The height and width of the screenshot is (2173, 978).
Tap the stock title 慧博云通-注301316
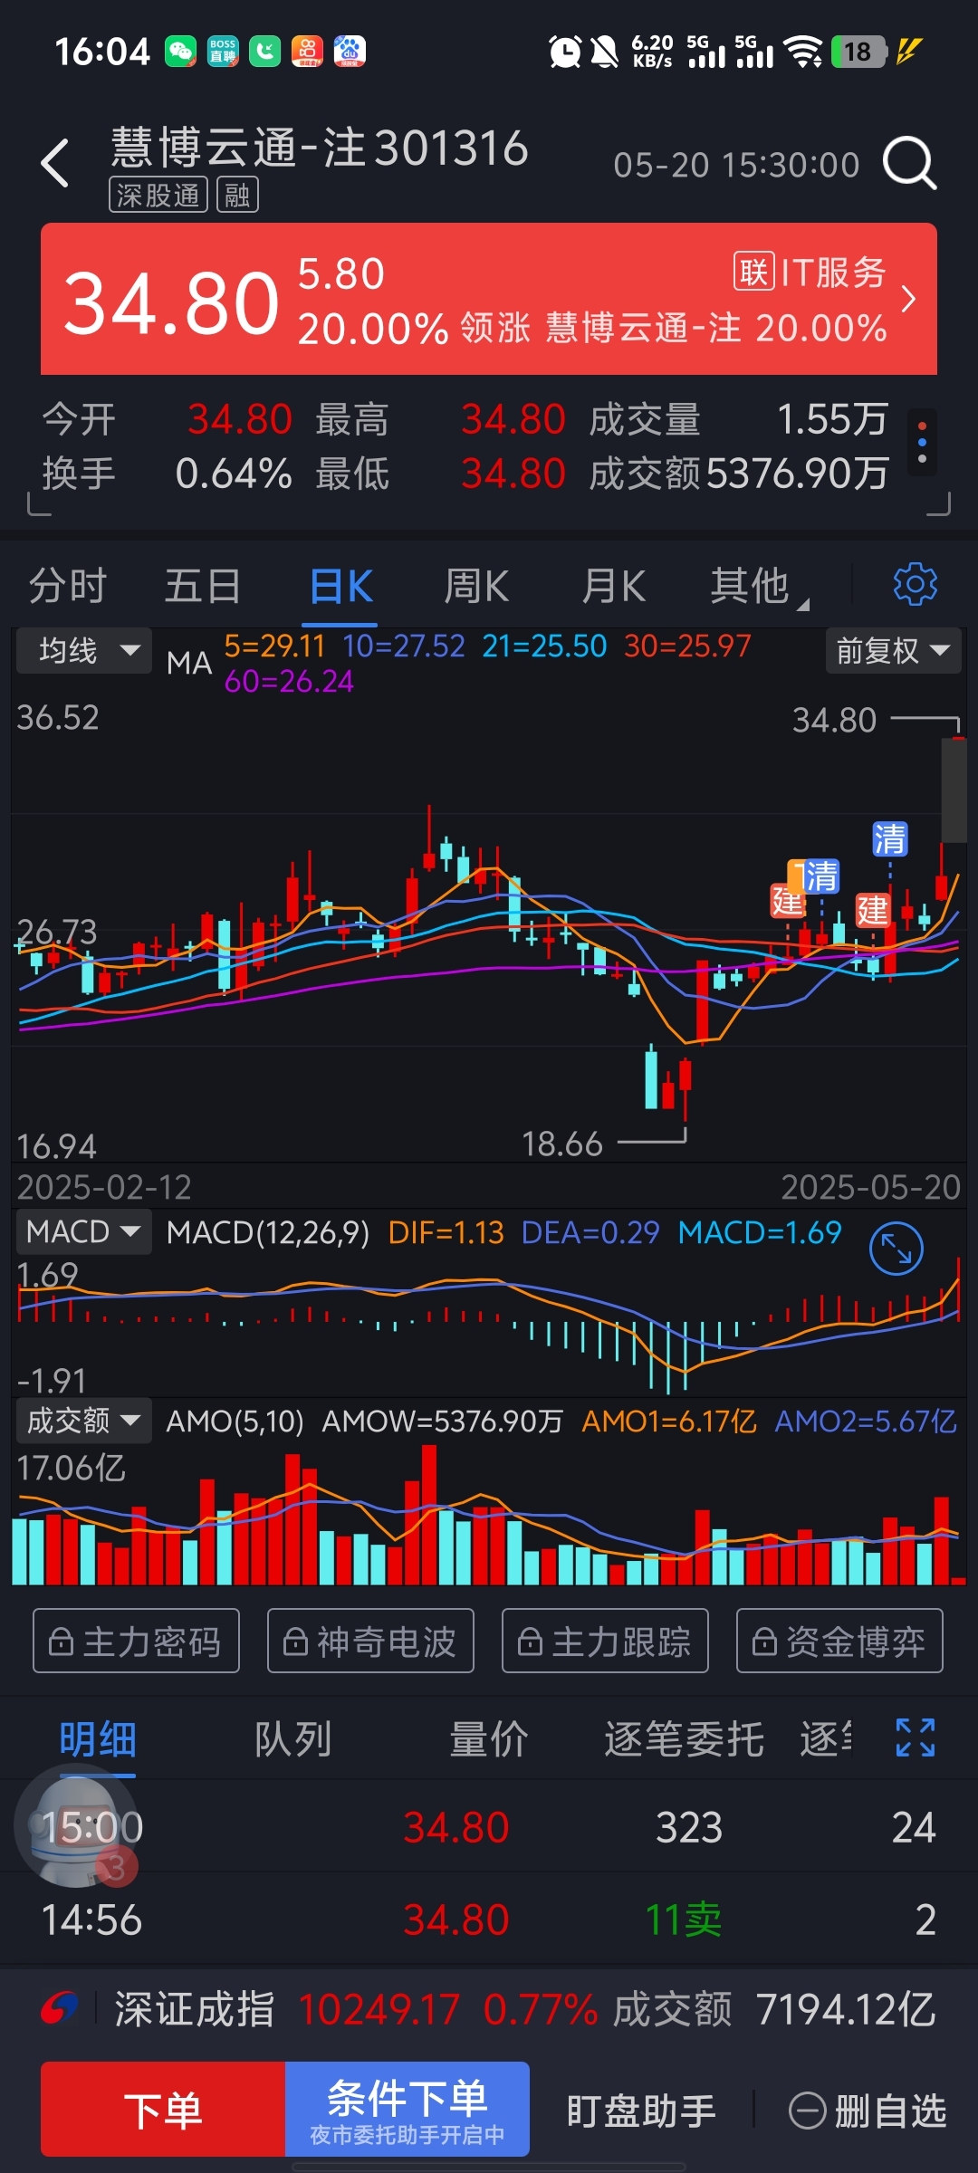(319, 148)
